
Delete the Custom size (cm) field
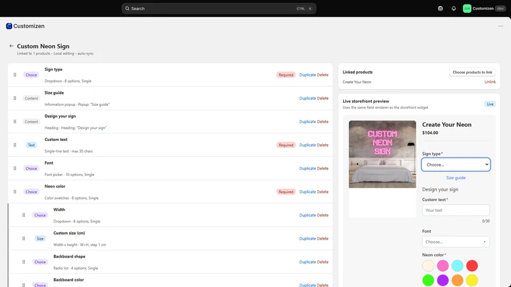point(323,239)
